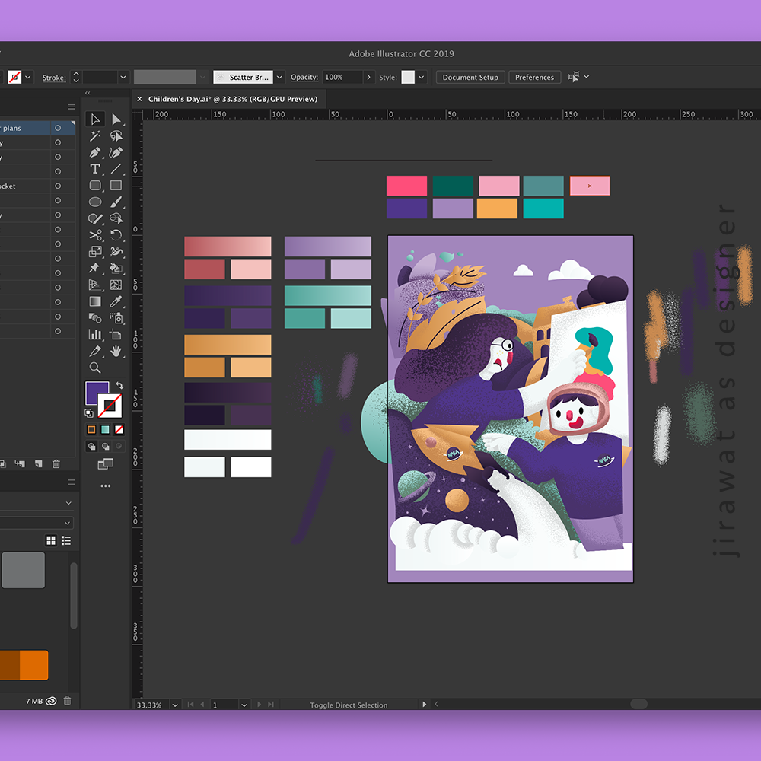The width and height of the screenshot is (761, 761).
Task: Choose the Shaper pencil tool
Action: 95,218
